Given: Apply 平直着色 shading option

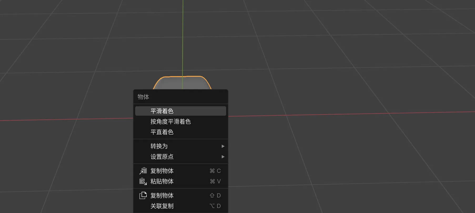Looking at the screenshot, I should point(180,132).
